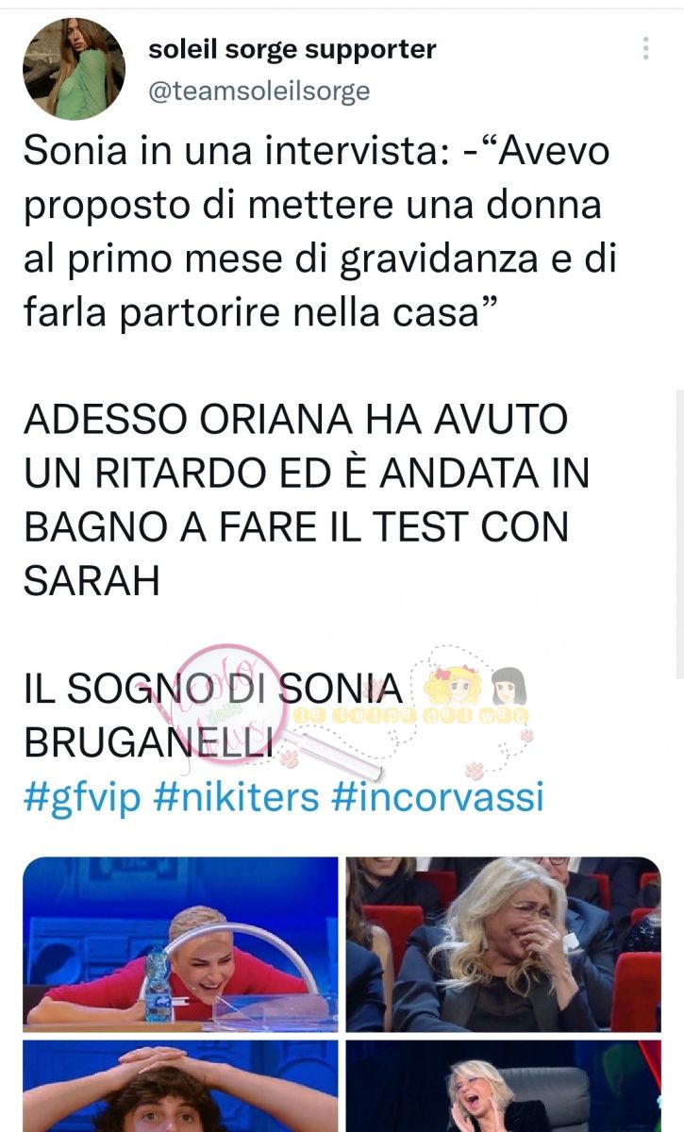
Task: Click the 'IL SOGNO DI SONIA BRUGANELLI' line
Action: click(x=212, y=714)
